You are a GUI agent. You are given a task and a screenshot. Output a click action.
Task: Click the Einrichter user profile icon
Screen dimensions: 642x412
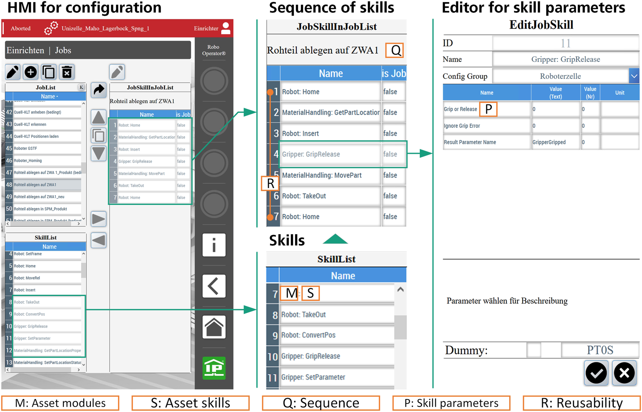click(226, 28)
